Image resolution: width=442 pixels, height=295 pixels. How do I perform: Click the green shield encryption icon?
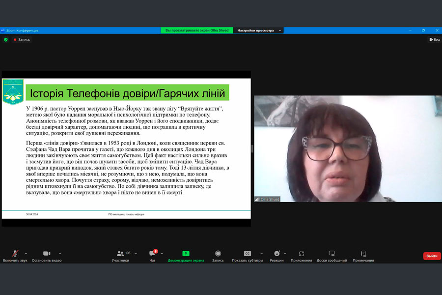[x=5, y=39]
